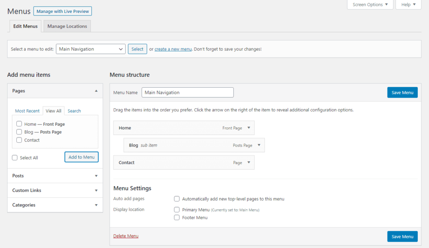429x248 pixels.
Task: Collapse the Pages panel arrow
Action: point(96,91)
